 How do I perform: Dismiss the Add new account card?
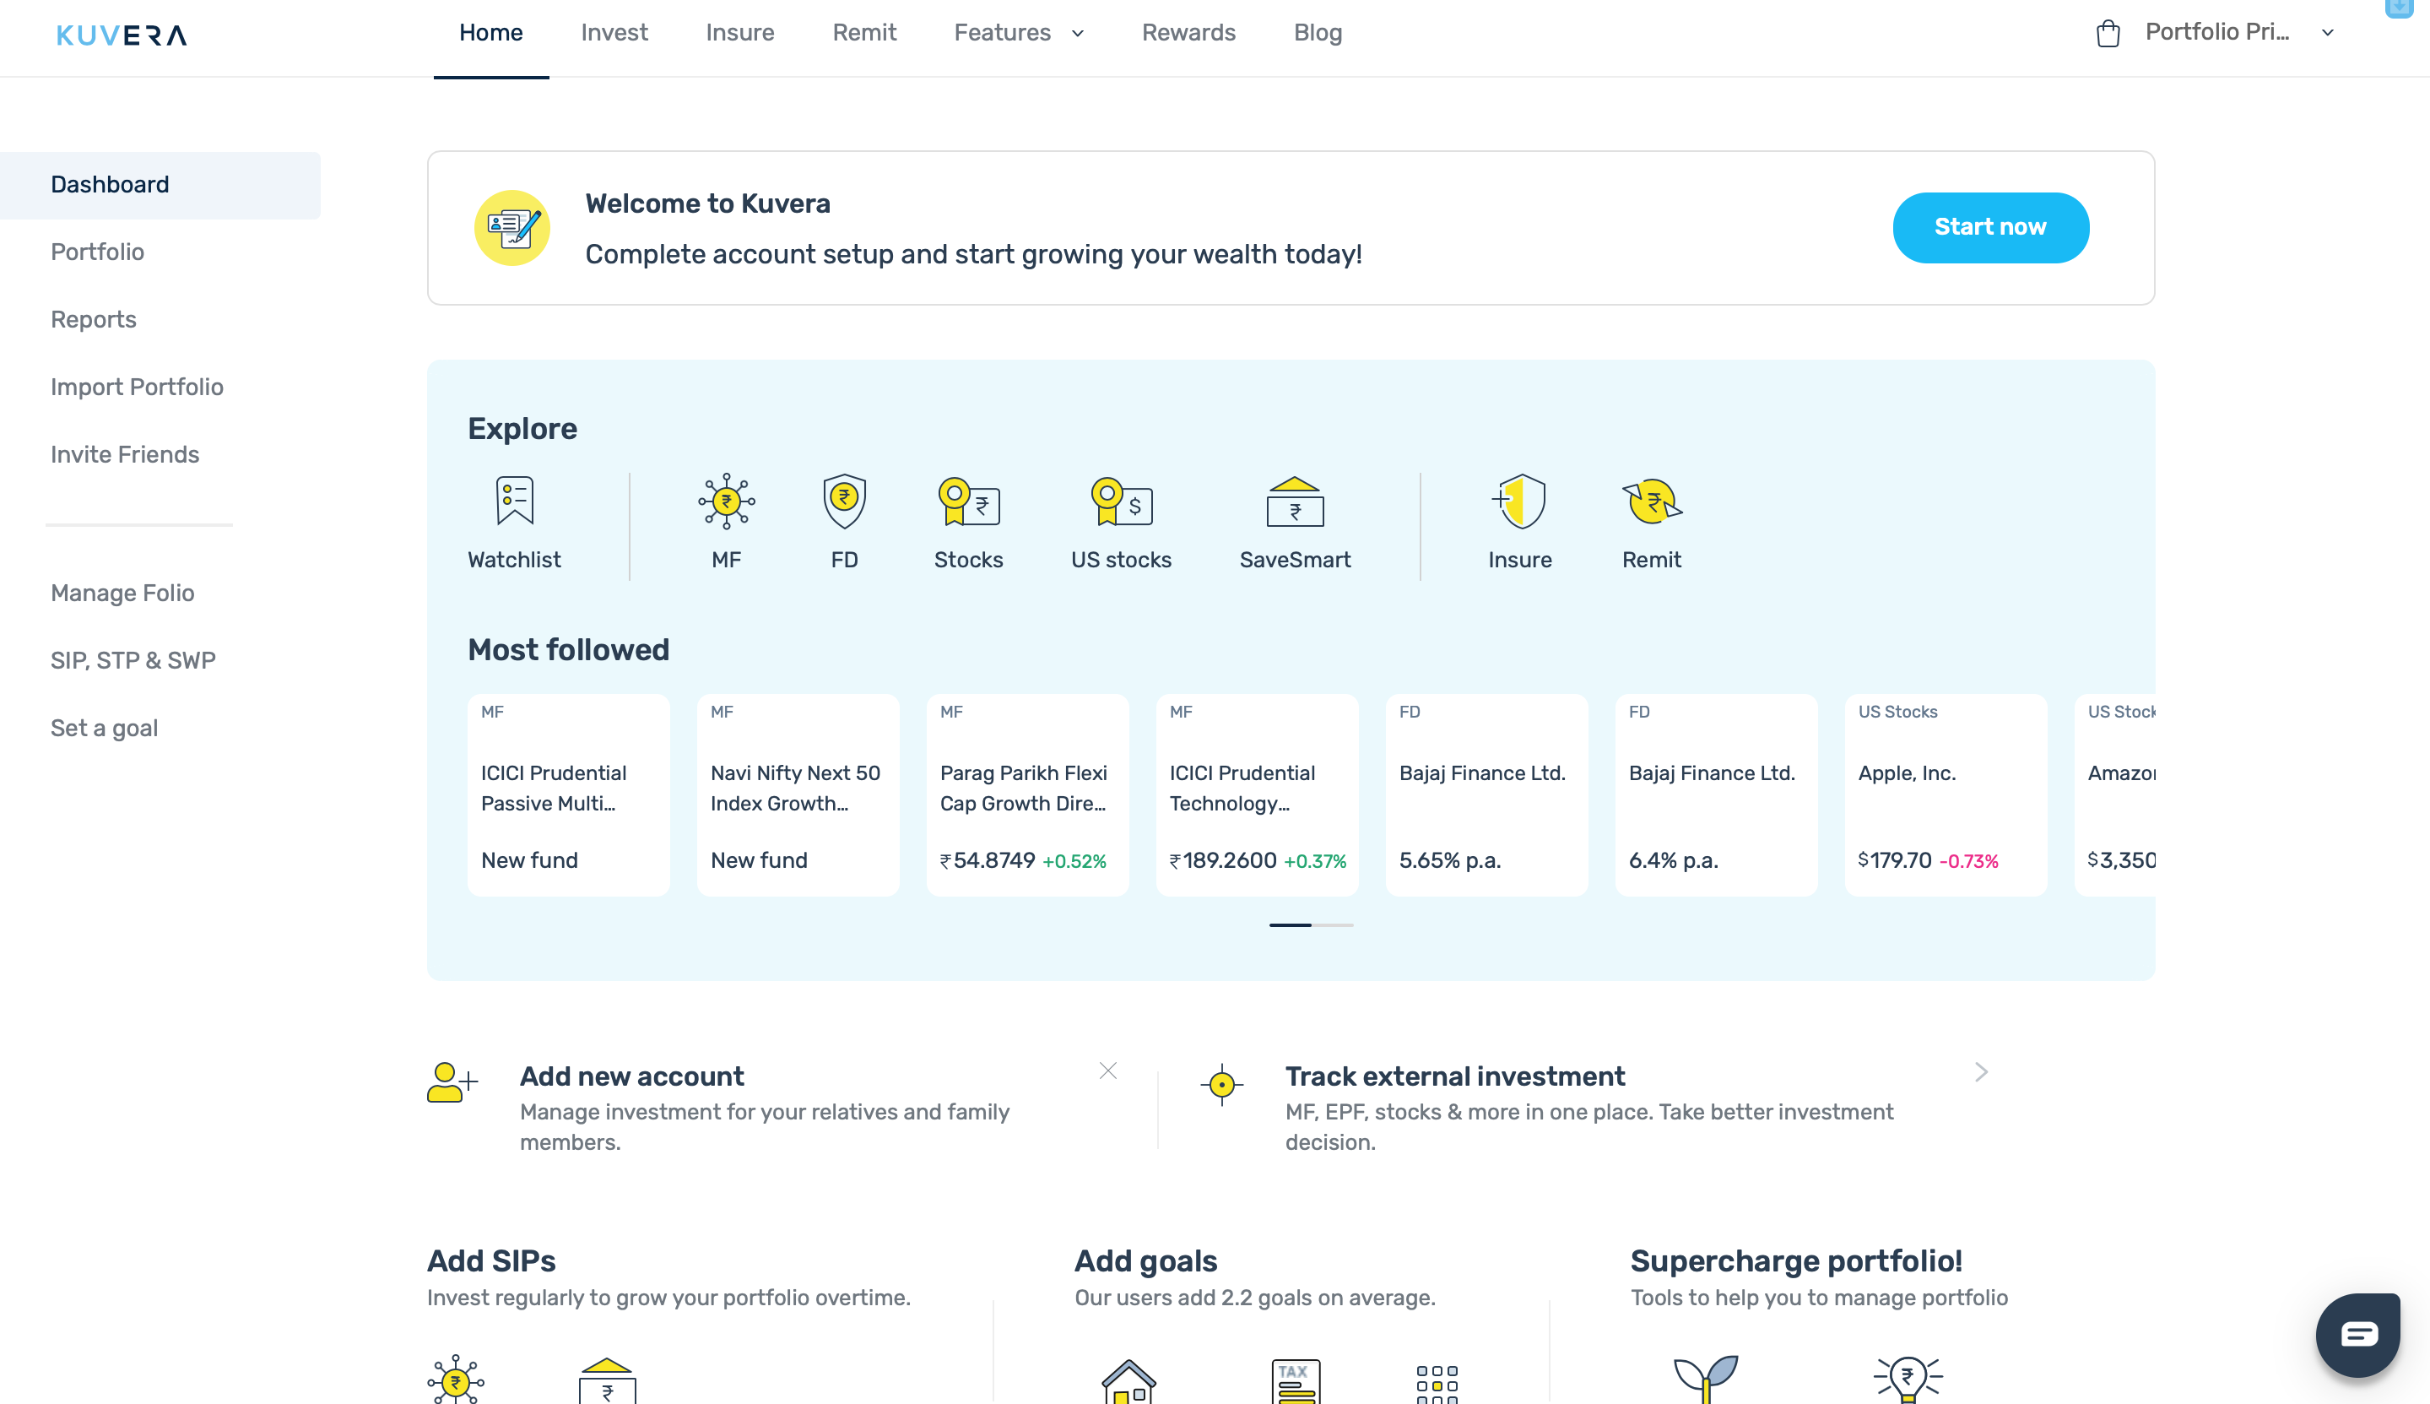1107,1071
